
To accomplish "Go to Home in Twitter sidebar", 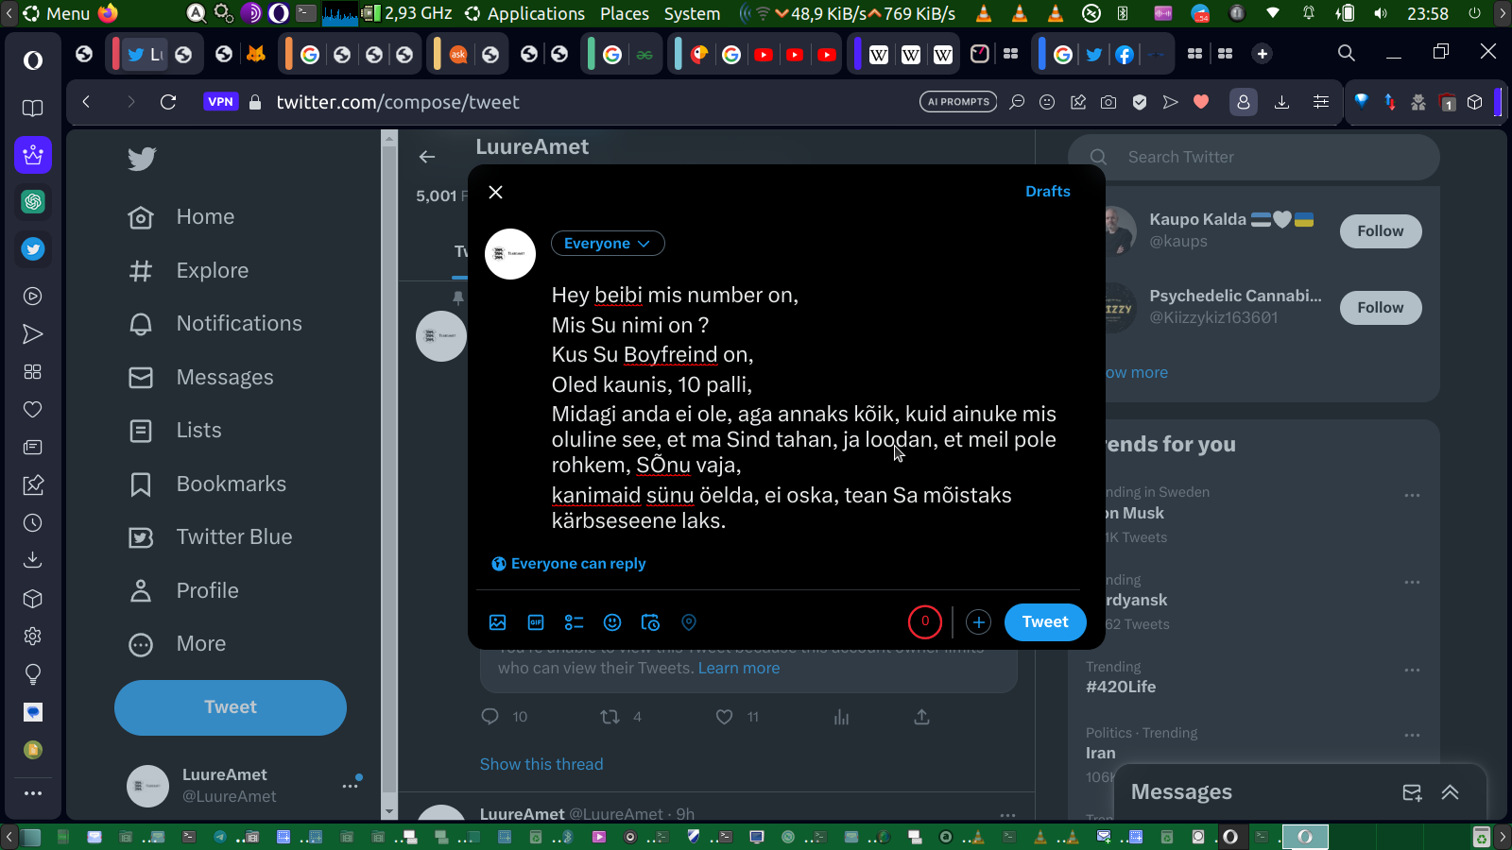I will pyautogui.click(x=181, y=217).
